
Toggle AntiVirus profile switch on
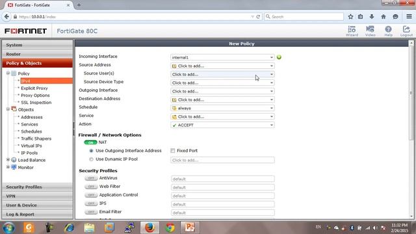click(x=91, y=178)
